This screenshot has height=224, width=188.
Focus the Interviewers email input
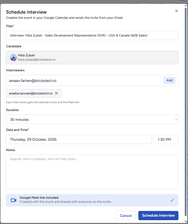(x=85, y=81)
